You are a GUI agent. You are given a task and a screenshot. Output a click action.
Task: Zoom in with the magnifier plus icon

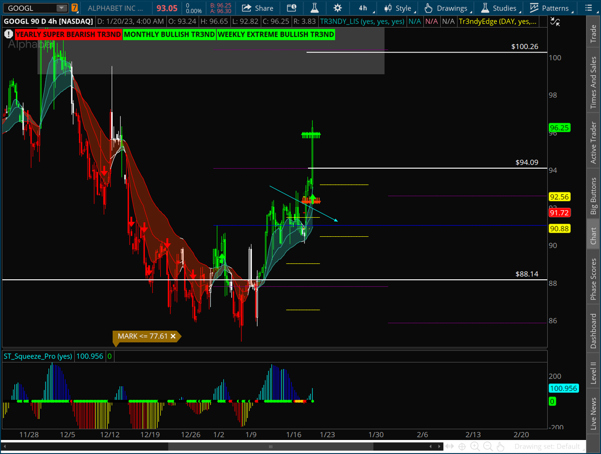(x=475, y=446)
